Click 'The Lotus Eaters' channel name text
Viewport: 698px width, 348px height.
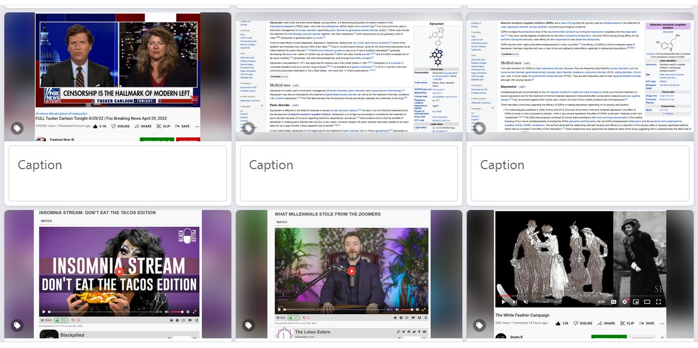coord(312,332)
